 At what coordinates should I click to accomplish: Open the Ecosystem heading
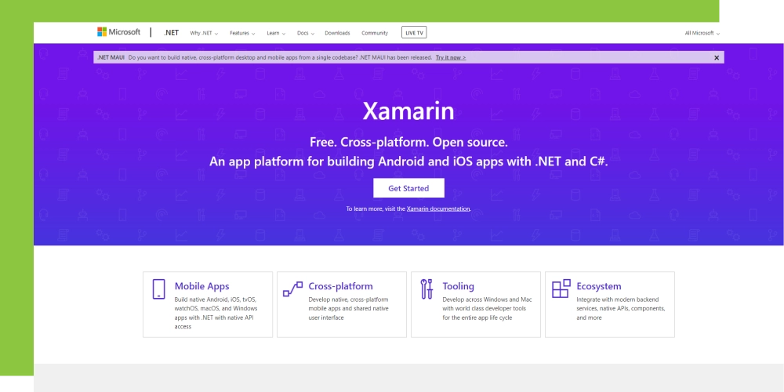(x=598, y=286)
